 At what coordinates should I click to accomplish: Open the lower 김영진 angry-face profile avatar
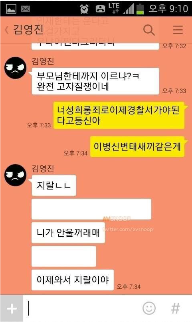15,175
